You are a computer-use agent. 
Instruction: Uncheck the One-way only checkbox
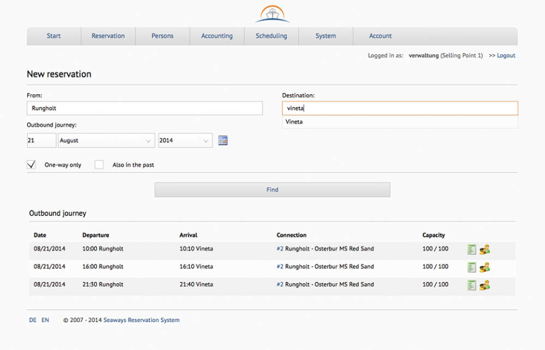pyautogui.click(x=31, y=165)
